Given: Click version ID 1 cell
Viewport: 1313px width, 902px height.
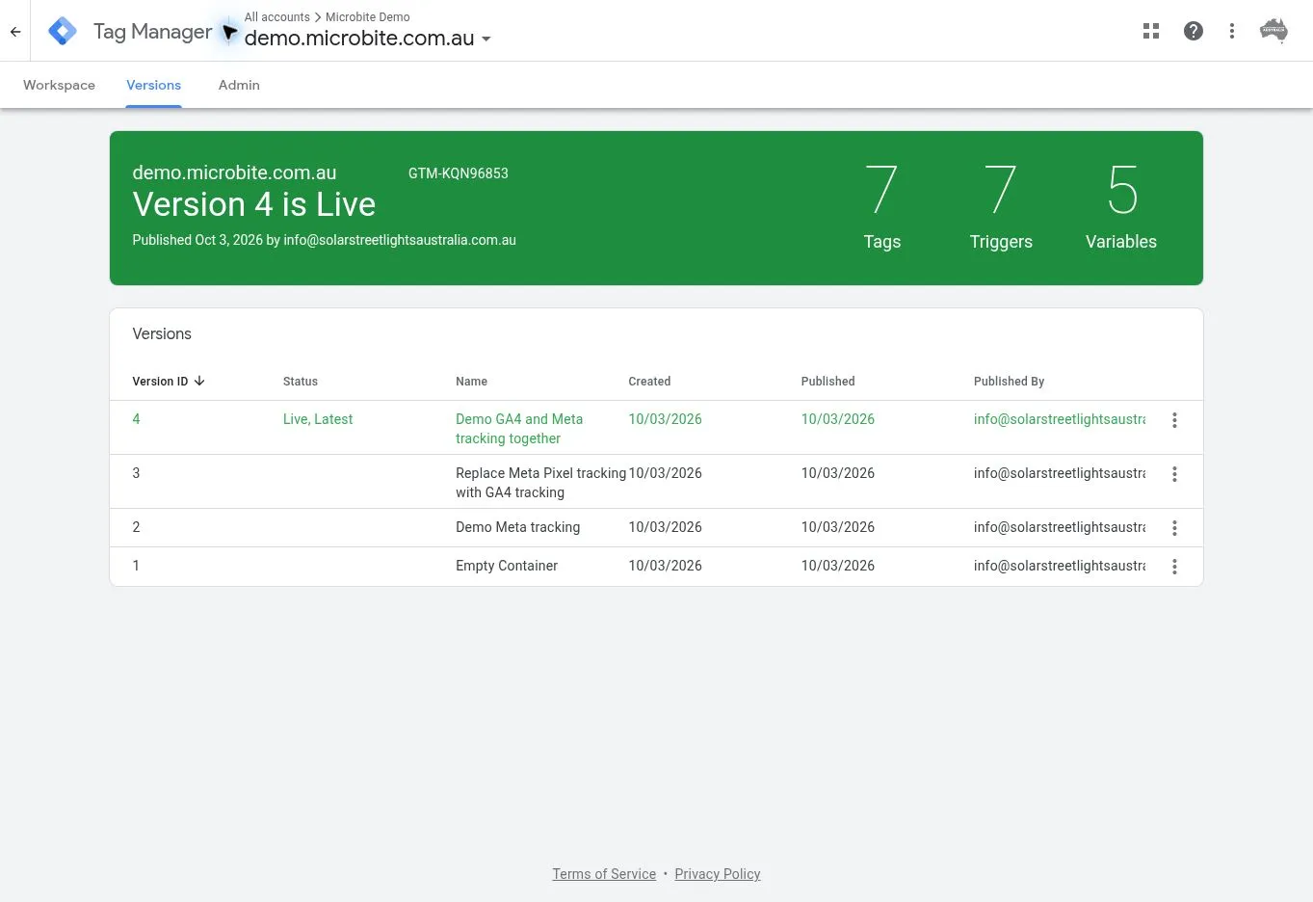Looking at the screenshot, I should coord(136,566).
